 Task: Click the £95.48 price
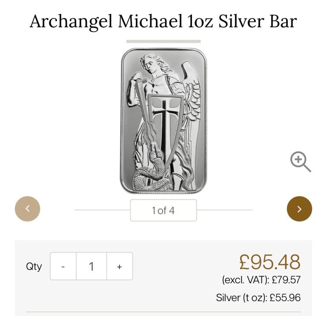pos(270,262)
